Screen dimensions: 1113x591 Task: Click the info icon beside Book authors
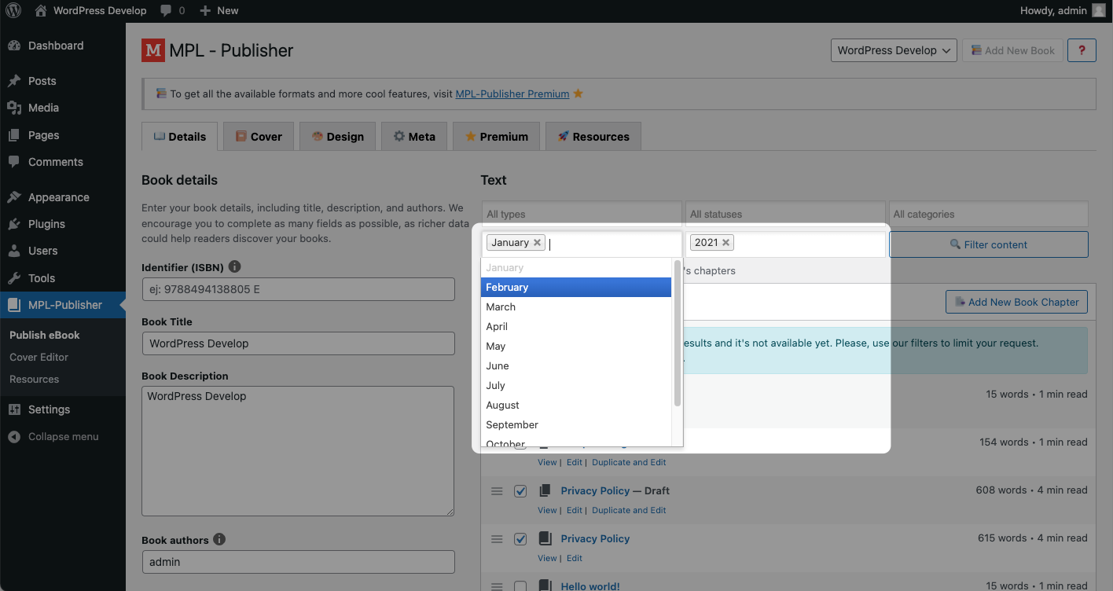coord(219,540)
